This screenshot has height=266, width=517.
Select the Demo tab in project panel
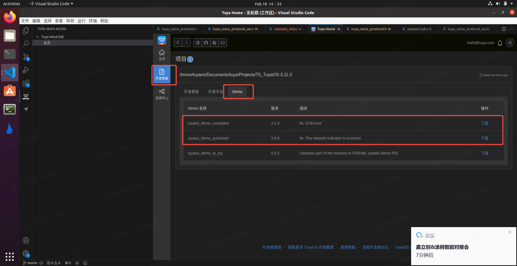(237, 92)
